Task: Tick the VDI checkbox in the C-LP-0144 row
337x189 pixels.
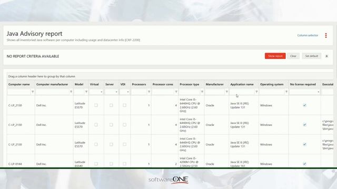Action: [x=124, y=164]
